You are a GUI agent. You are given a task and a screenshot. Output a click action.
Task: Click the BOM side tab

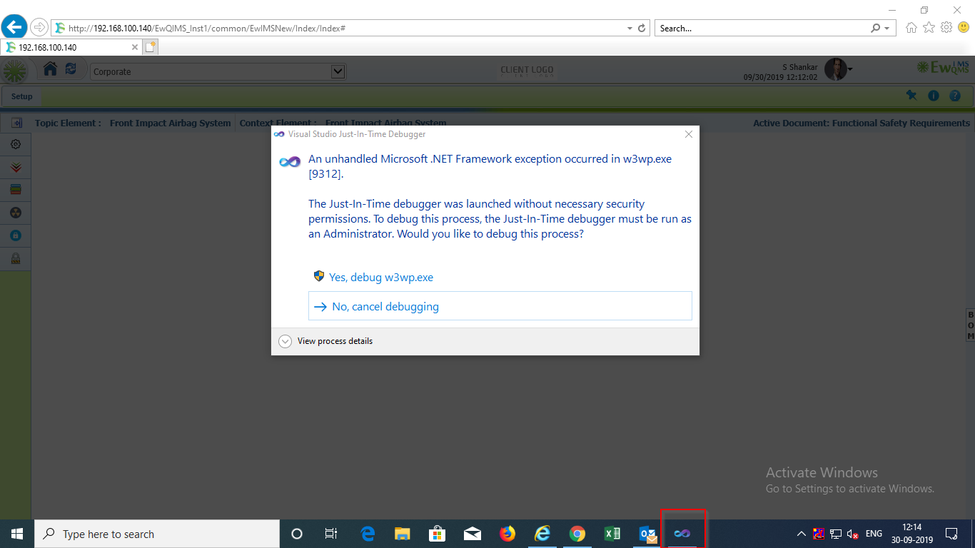click(971, 325)
